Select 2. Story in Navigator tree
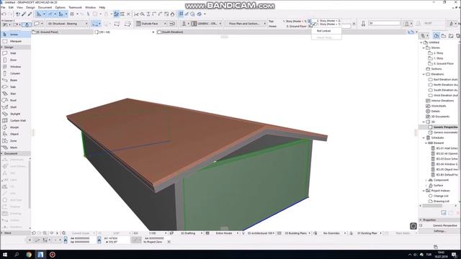This screenshot has height=259, width=461. click(439, 53)
